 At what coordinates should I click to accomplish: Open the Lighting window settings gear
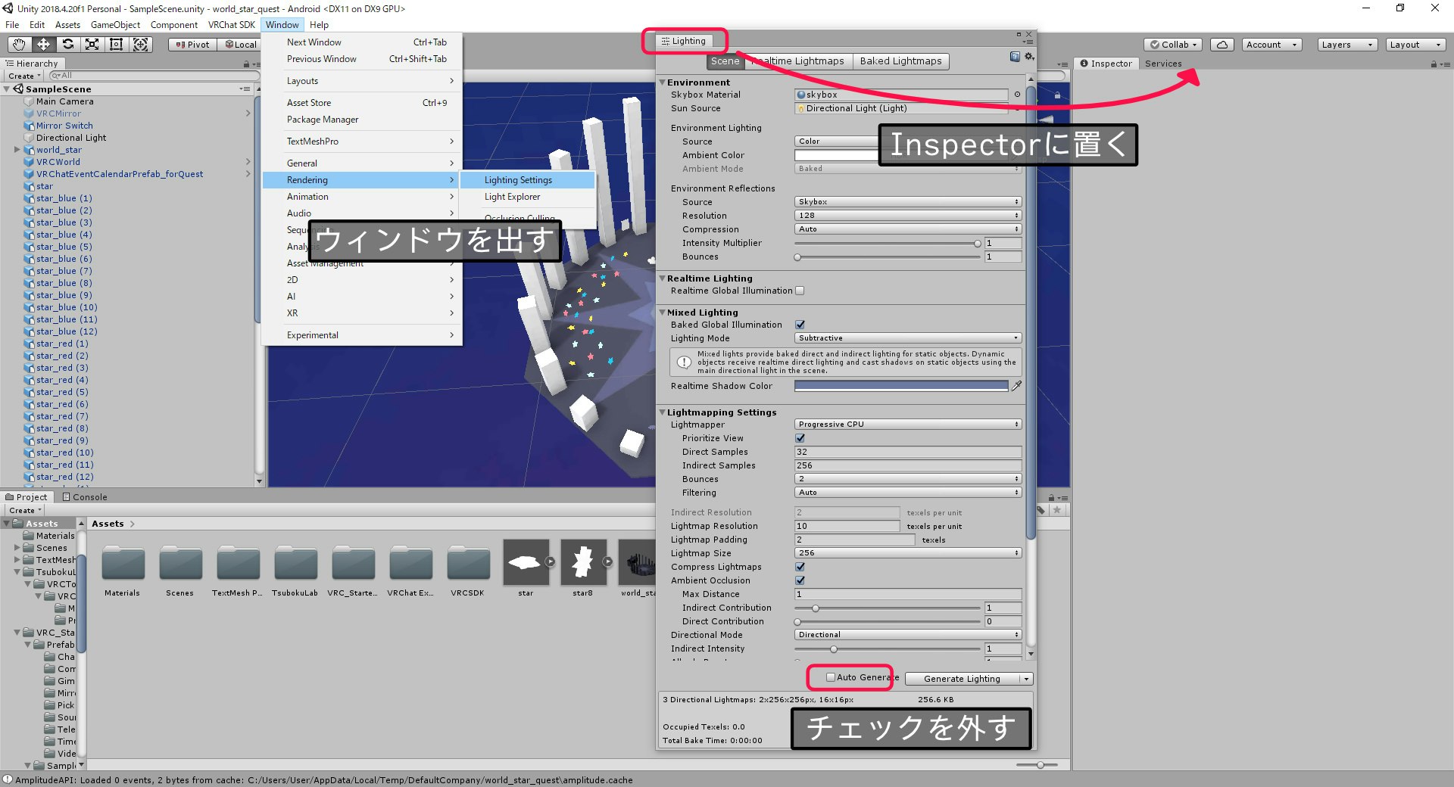click(1028, 57)
